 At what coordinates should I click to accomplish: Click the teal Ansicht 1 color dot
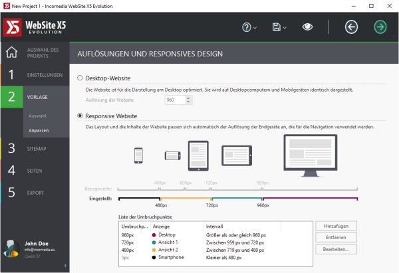(x=154, y=242)
